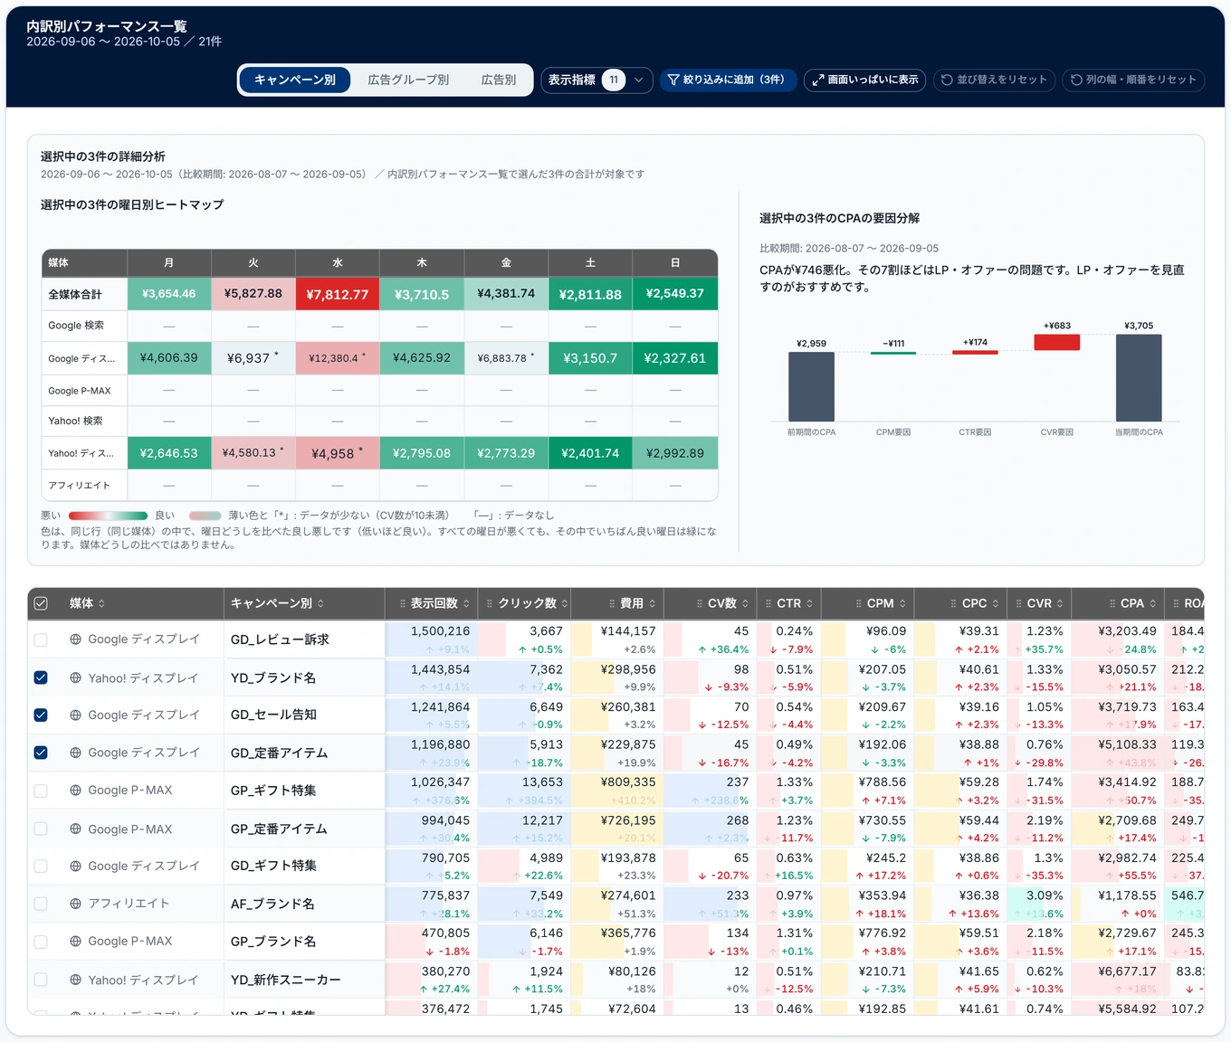Click globe icon in GD_セール告知 row
Screen dimensions: 1231x1042
click(76, 715)
